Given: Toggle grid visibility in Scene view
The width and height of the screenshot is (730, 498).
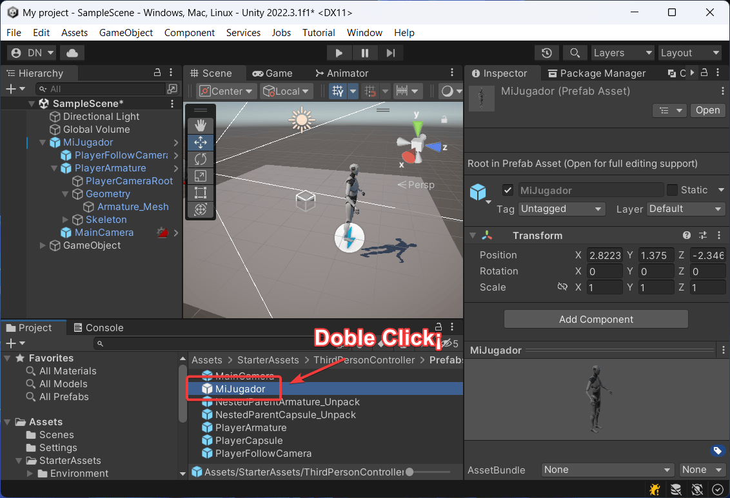Looking at the screenshot, I should (338, 91).
